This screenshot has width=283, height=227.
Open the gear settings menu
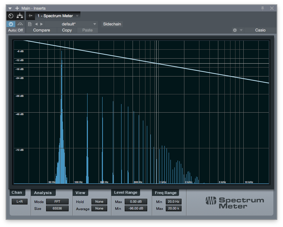tap(235, 30)
